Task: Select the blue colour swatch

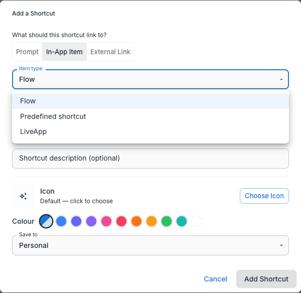Action: pyautogui.click(x=61, y=221)
